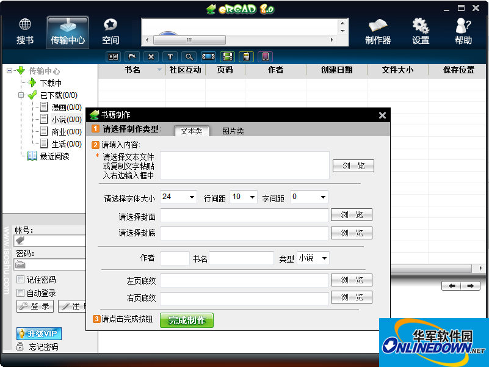Image resolution: width=489 pixels, height=367 pixels.
Task: Select the PSP handheld device icon
Action: [x=208, y=57]
